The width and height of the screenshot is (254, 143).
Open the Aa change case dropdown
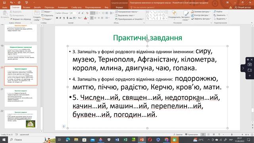tap(80, 18)
